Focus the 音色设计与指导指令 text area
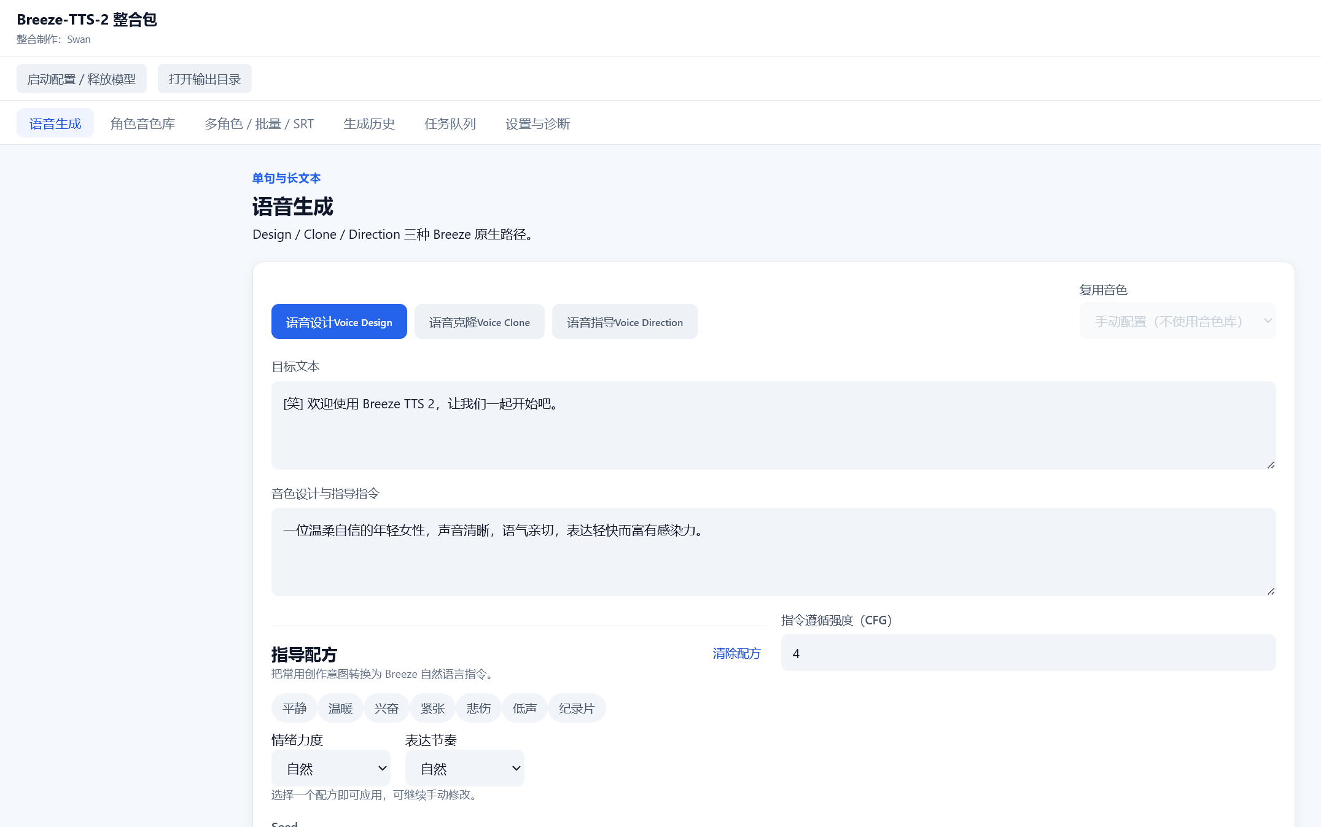This screenshot has height=827, width=1321. click(774, 552)
